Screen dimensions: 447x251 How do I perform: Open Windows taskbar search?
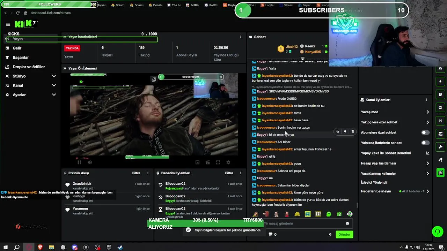pos(17,248)
